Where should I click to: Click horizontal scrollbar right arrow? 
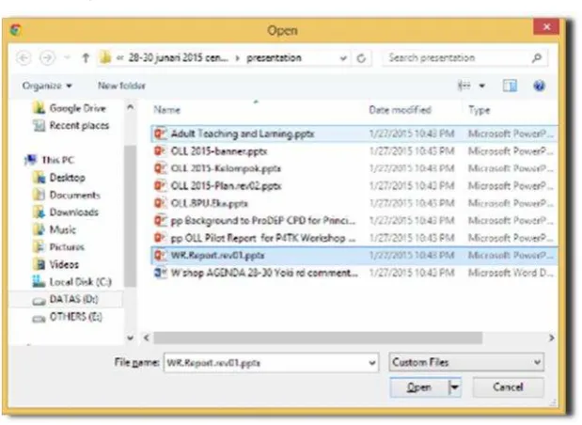(552, 338)
